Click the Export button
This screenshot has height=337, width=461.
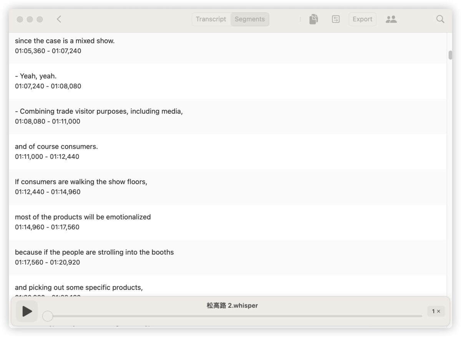[362, 19]
